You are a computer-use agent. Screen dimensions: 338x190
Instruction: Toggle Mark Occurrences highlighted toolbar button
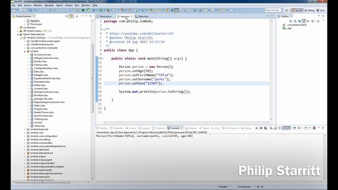176,10
